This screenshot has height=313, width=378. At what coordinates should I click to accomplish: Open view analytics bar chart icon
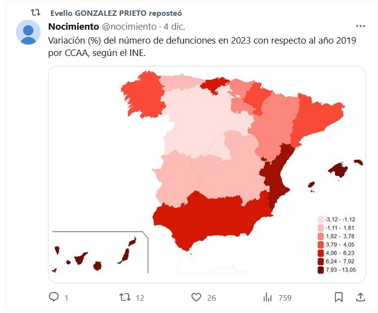268,297
